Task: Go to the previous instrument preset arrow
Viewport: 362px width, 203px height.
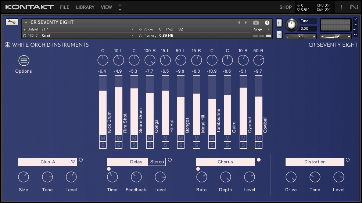Action: [x=239, y=23]
